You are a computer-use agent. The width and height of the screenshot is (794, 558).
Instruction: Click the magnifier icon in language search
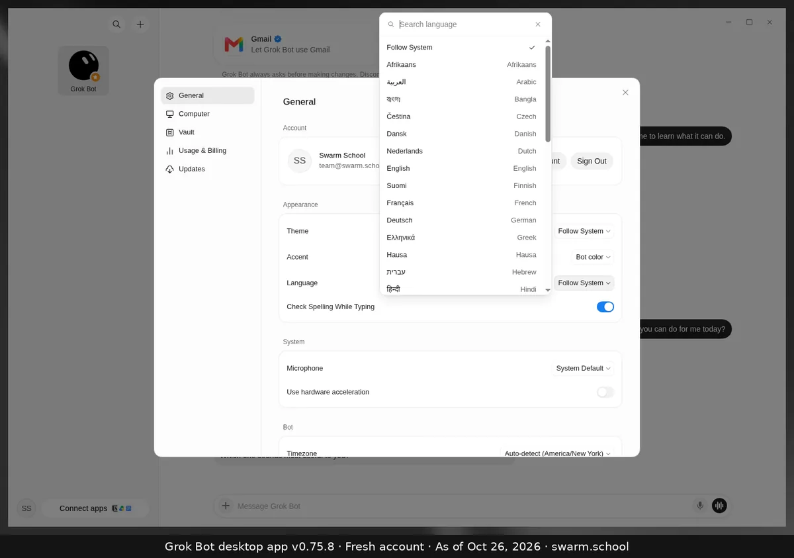390,24
